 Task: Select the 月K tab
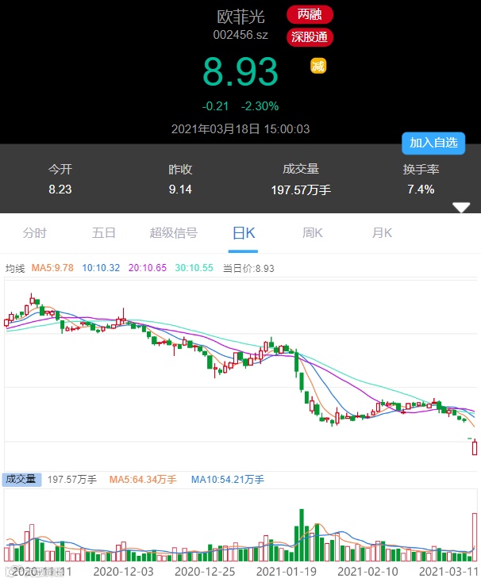[382, 233]
